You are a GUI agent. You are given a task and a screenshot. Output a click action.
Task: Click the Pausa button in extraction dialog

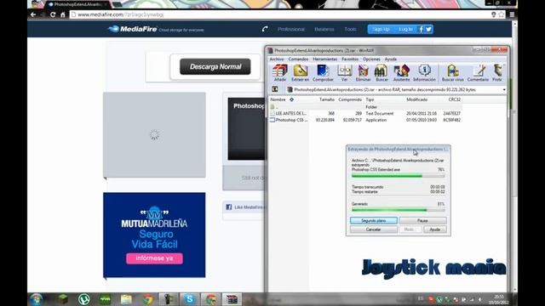click(422, 221)
